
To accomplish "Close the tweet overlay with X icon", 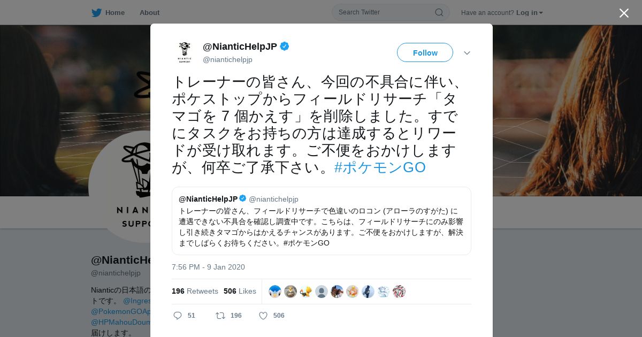I will pyautogui.click(x=624, y=13).
